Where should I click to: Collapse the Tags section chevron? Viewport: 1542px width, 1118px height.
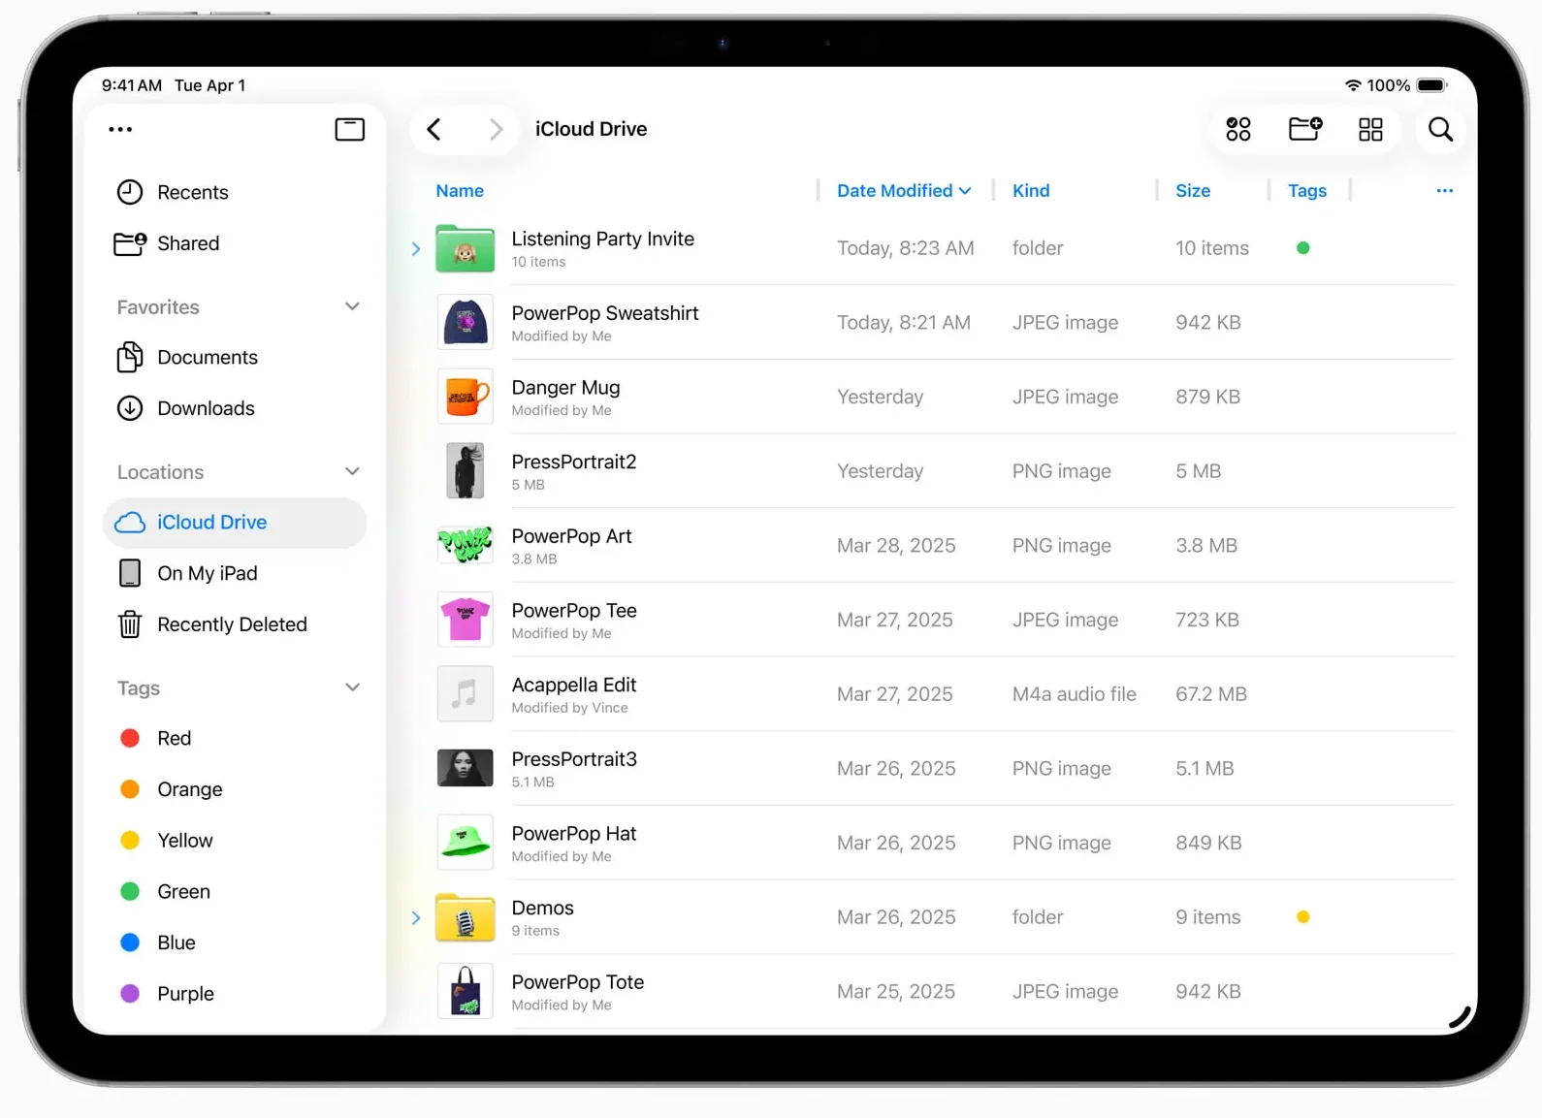click(352, 687)
